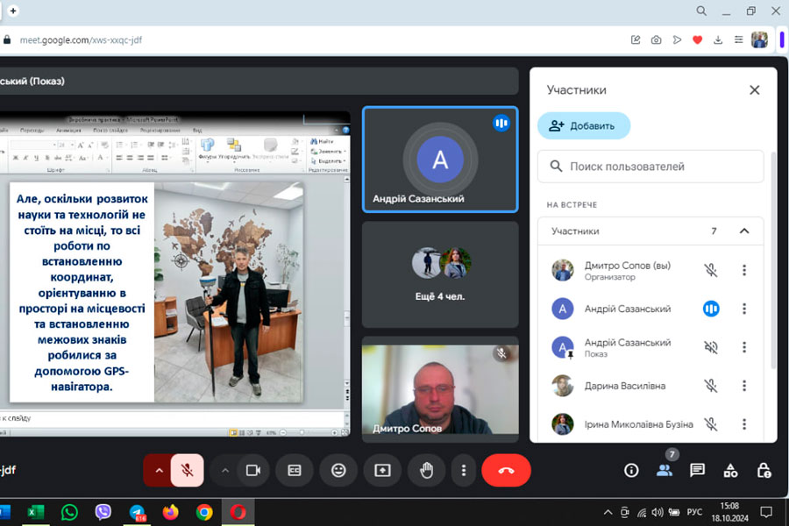Select the Дмитро Сопов video tile
The image size is (789, 526).
click(440, 389)
